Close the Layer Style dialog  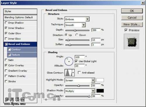pyautogui.click(x=143, y=3)
